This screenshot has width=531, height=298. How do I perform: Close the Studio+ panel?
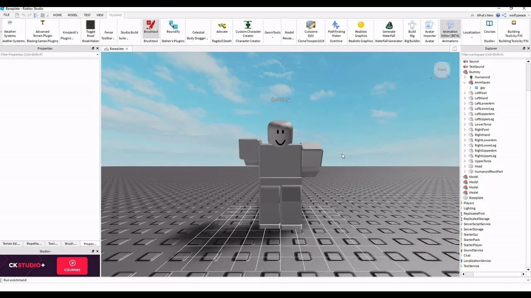point(97,251)
